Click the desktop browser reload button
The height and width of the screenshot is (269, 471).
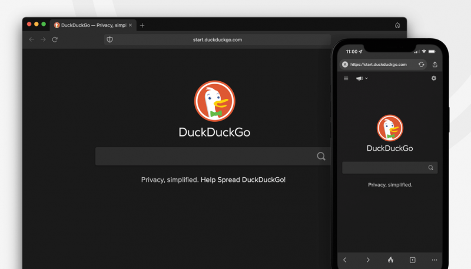[55, 39]
